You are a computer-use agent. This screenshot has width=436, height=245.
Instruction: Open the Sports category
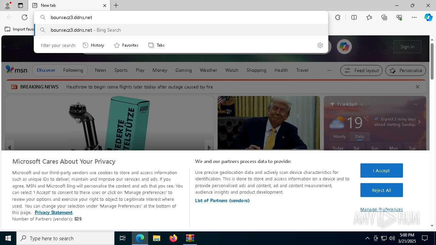pos(121,70)
